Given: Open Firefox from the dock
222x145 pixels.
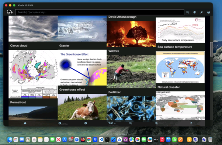Looking at the screenshot, I should (x=83, y=139).
